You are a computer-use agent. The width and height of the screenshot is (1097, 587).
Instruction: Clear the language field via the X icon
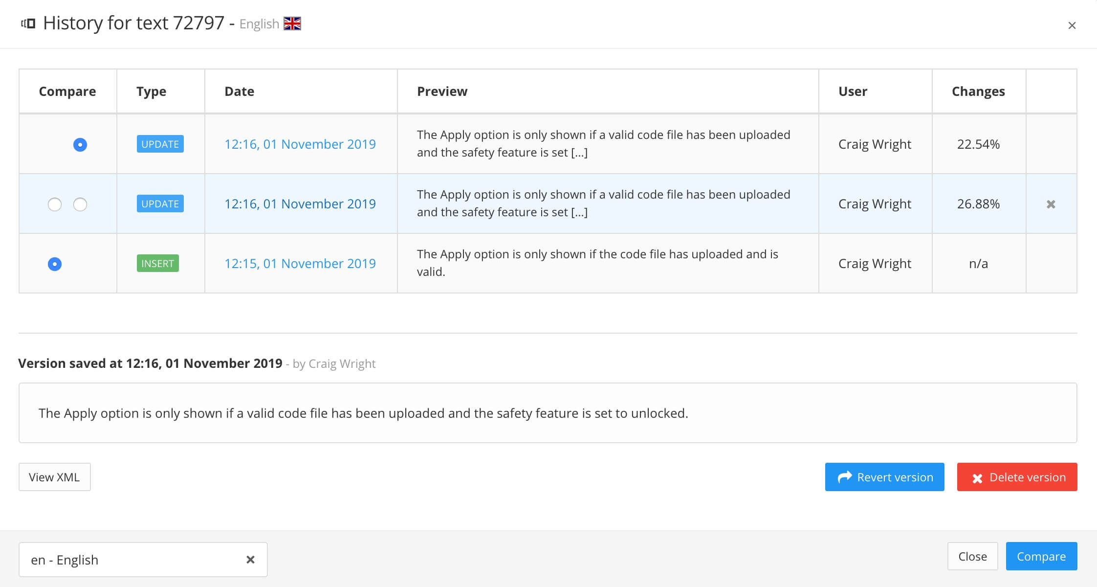(x=250, y=559)
